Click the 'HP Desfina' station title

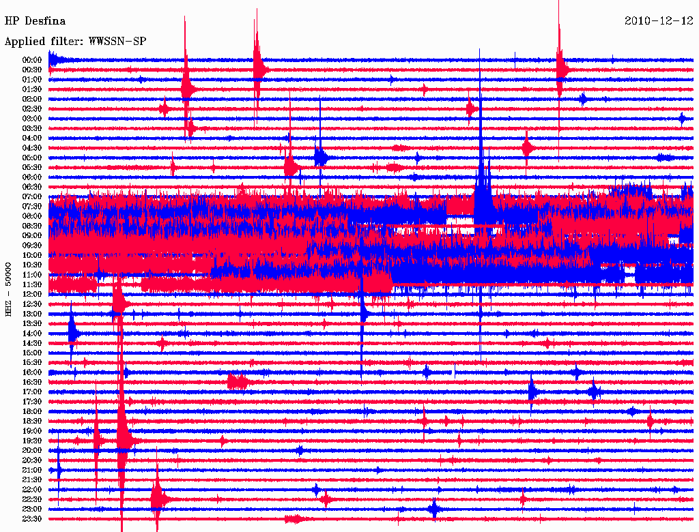[35, 21]
